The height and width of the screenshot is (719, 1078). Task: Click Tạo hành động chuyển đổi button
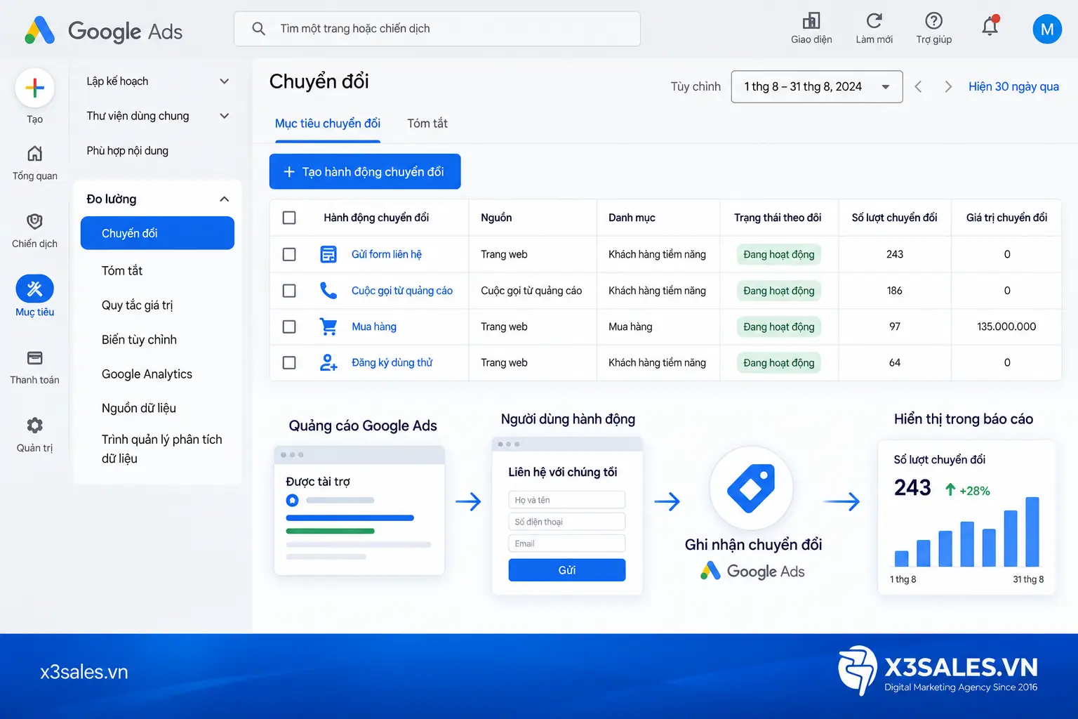point(365,171)
